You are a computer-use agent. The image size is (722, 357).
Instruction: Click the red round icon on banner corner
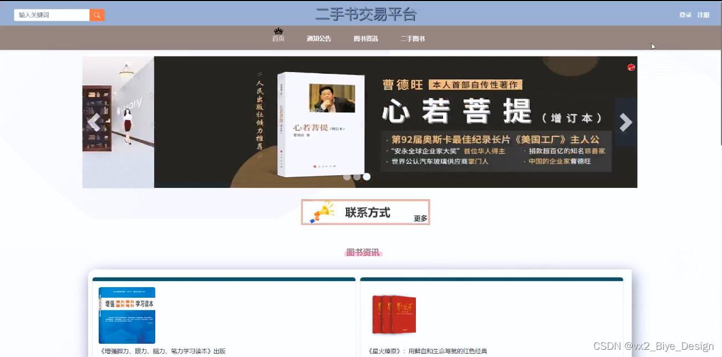631,67
